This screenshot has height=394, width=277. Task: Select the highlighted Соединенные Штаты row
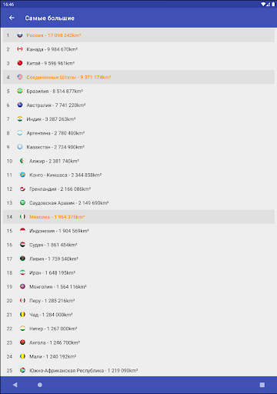[x=138, y=77]
